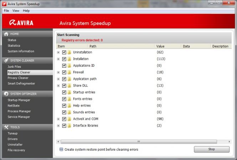Click the Fonts entries folder icon
This screenshot has height=160, width=237.
[69, 99]
